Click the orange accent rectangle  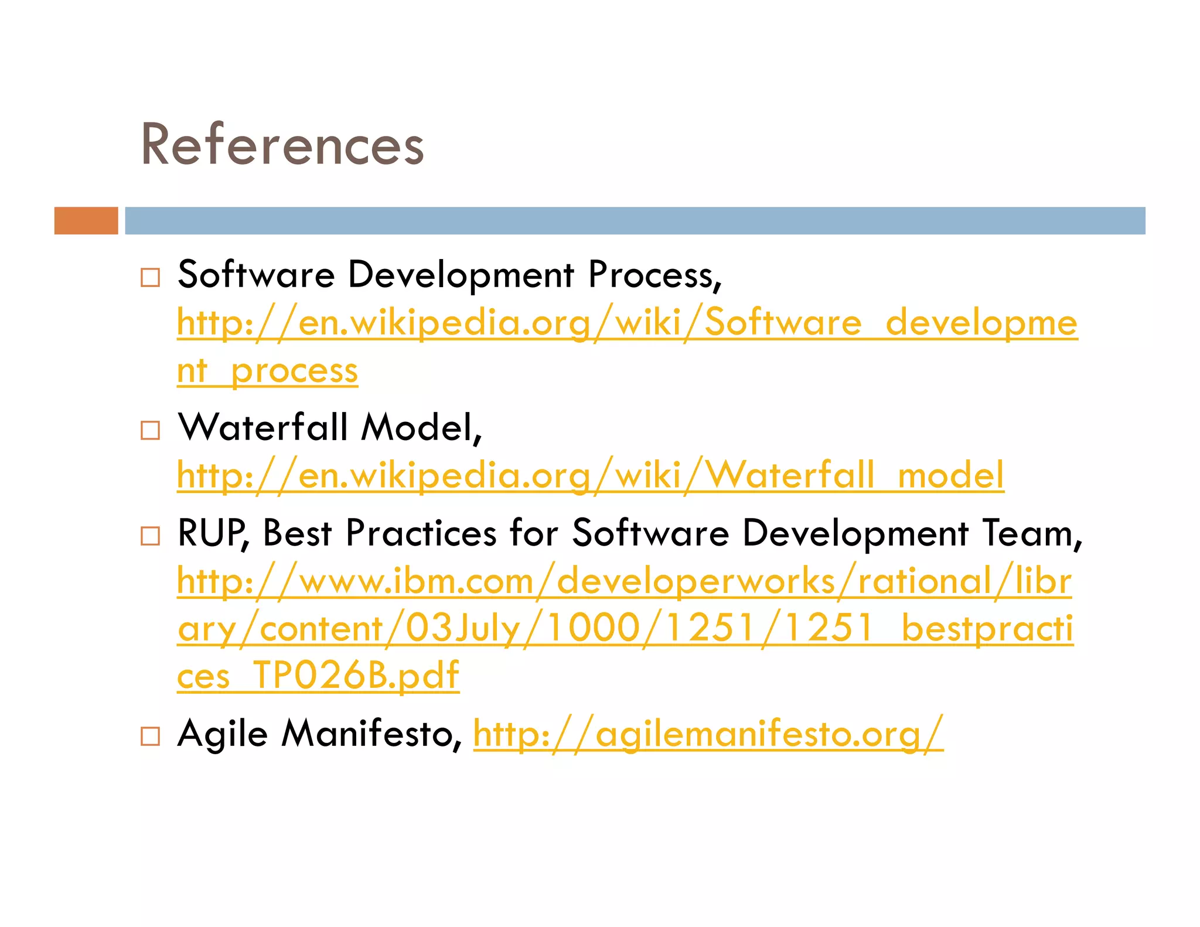point(86,220)
